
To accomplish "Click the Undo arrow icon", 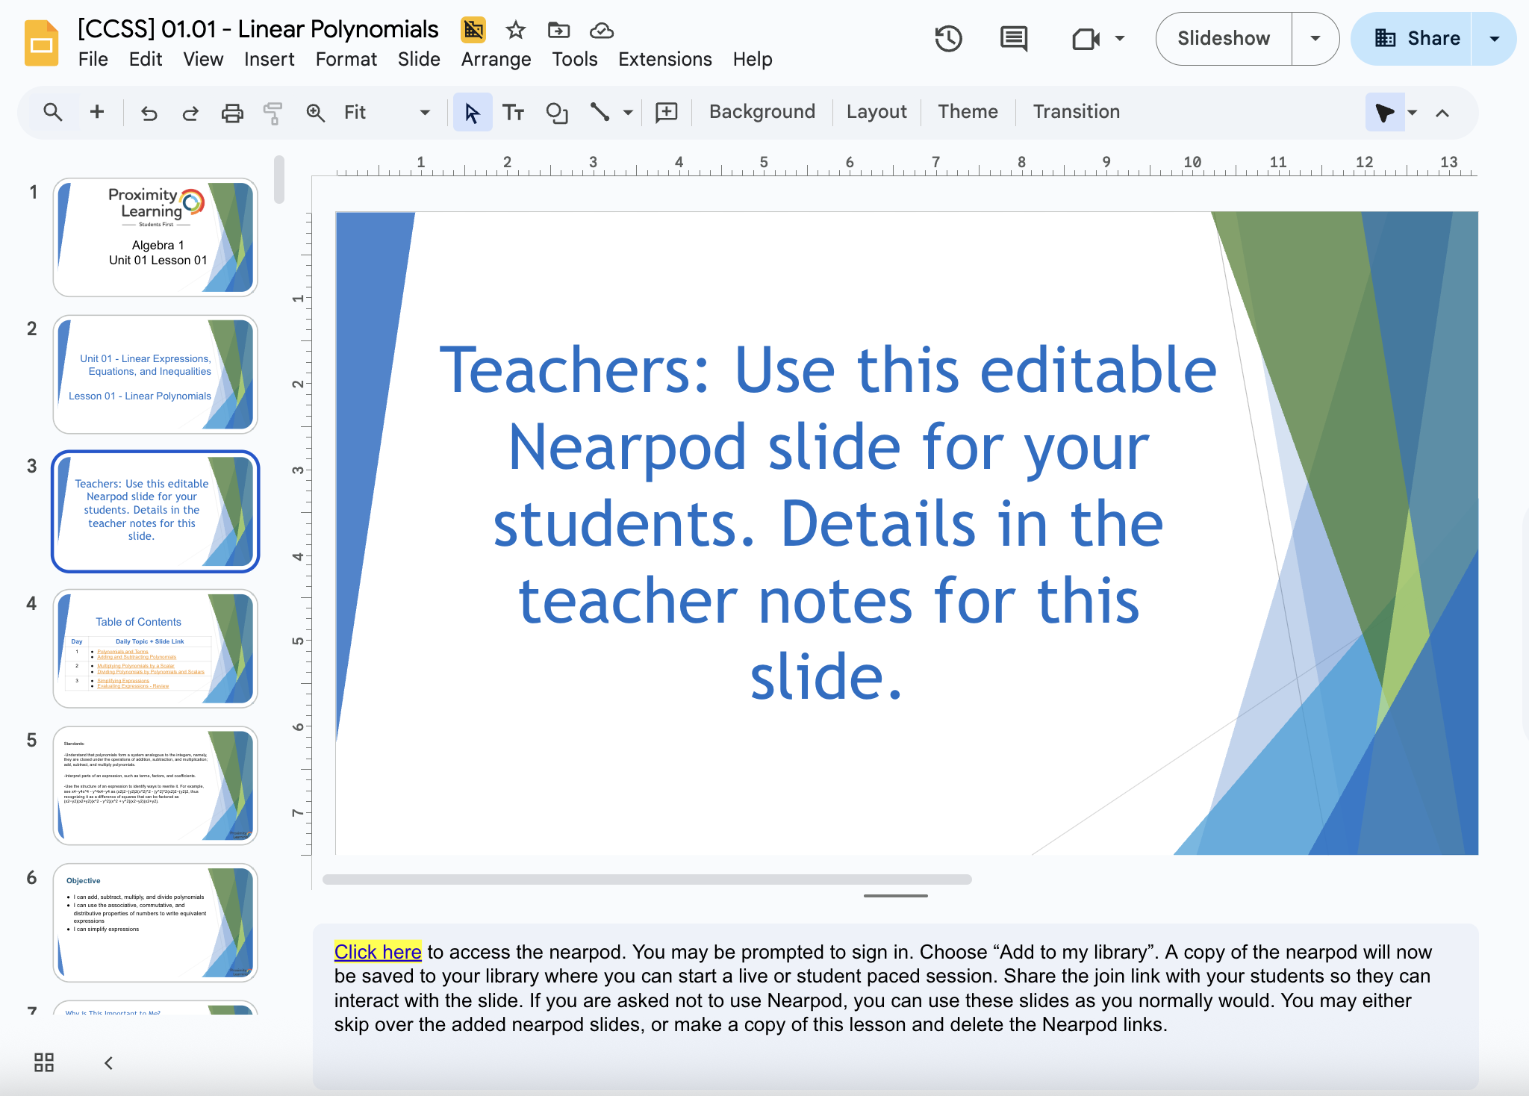I will coord(149,112).
